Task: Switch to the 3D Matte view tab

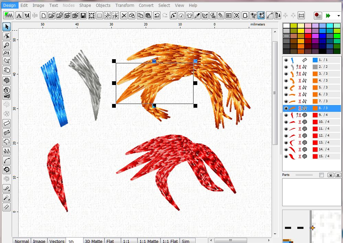Action: [x=93, y=241]
